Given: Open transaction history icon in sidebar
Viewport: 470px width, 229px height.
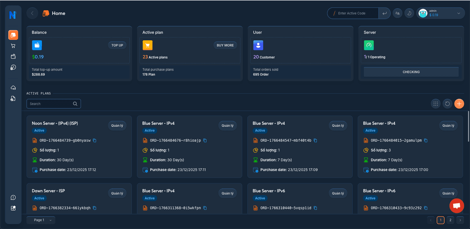Looking at the screenshot, I should coord(13,67).
